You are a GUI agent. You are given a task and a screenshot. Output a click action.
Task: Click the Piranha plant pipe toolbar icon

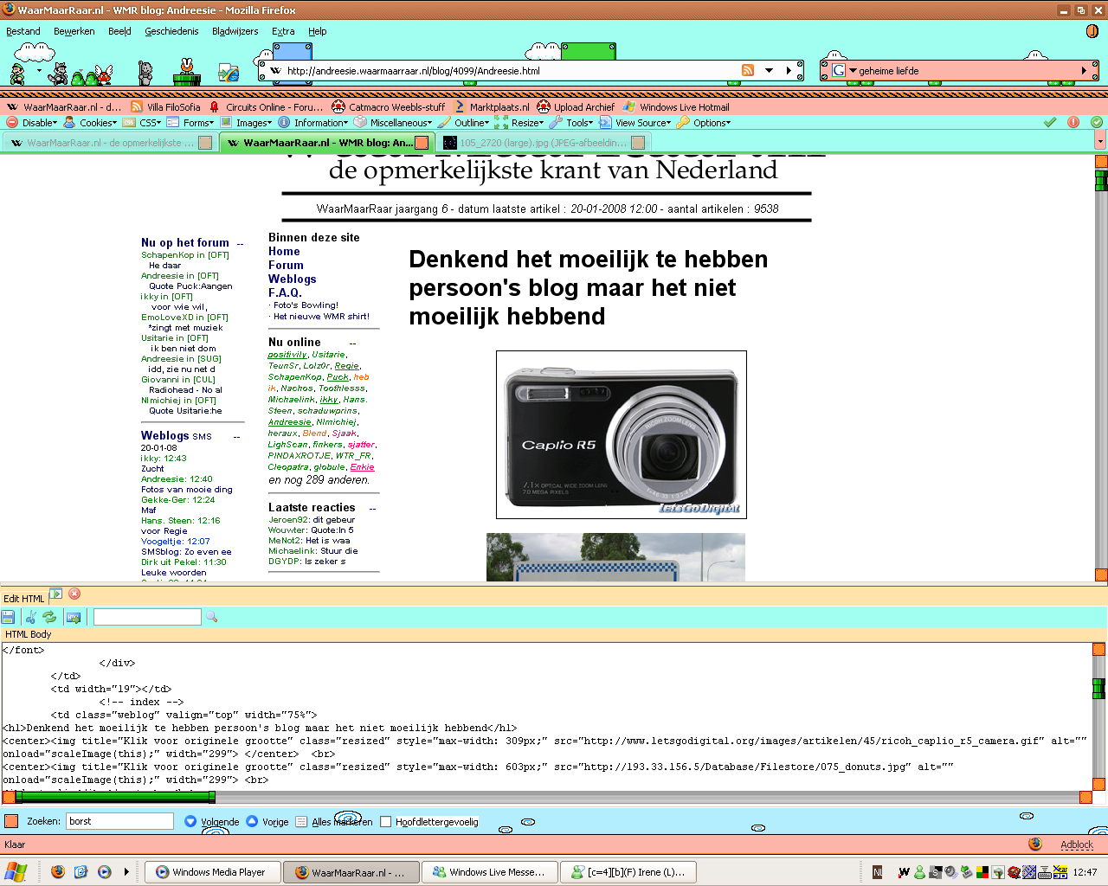tap(186, 71)
